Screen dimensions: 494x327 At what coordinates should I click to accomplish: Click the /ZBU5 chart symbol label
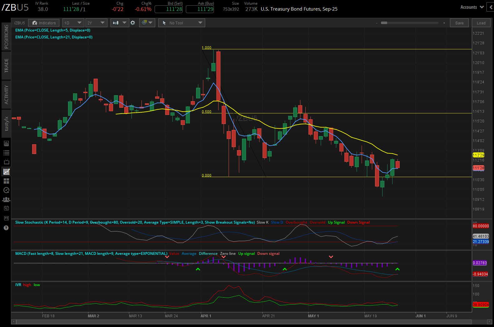[19, 23]
